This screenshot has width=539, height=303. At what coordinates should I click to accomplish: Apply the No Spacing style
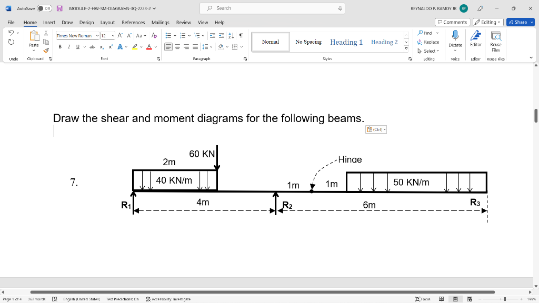[x=308, y=42]
